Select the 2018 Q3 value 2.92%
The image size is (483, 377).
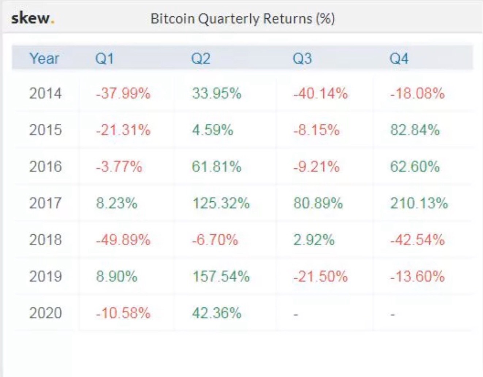314,240
